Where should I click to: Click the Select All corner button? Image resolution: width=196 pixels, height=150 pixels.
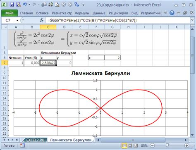(x=5, y=27)
